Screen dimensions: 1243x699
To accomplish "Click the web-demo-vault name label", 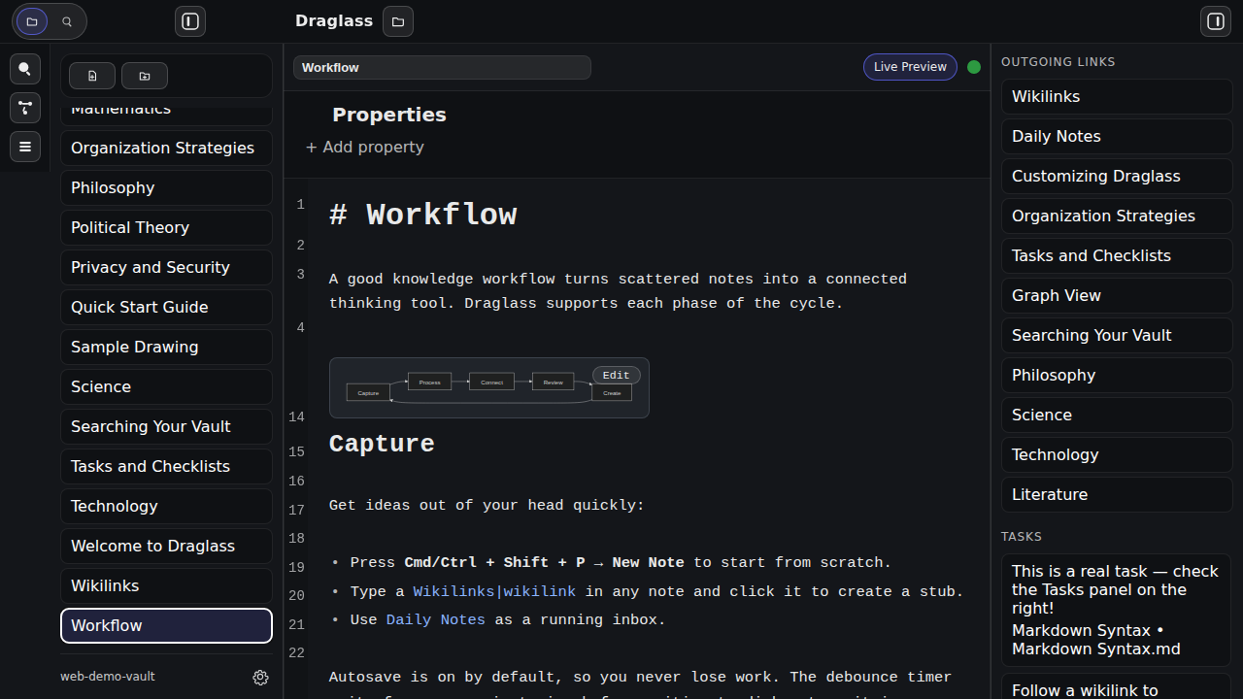I will 108,677.
